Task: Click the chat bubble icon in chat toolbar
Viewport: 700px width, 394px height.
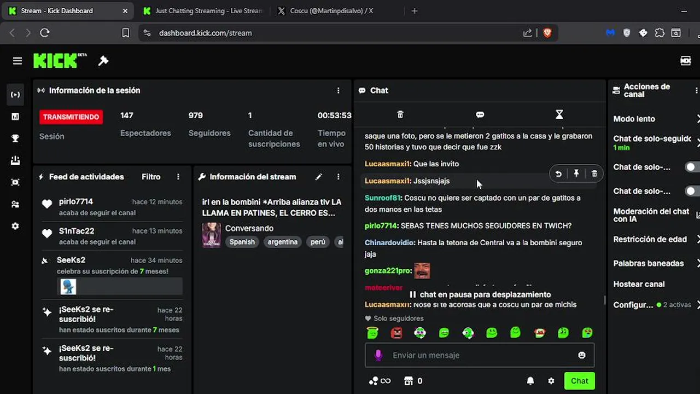Action: 480,114
